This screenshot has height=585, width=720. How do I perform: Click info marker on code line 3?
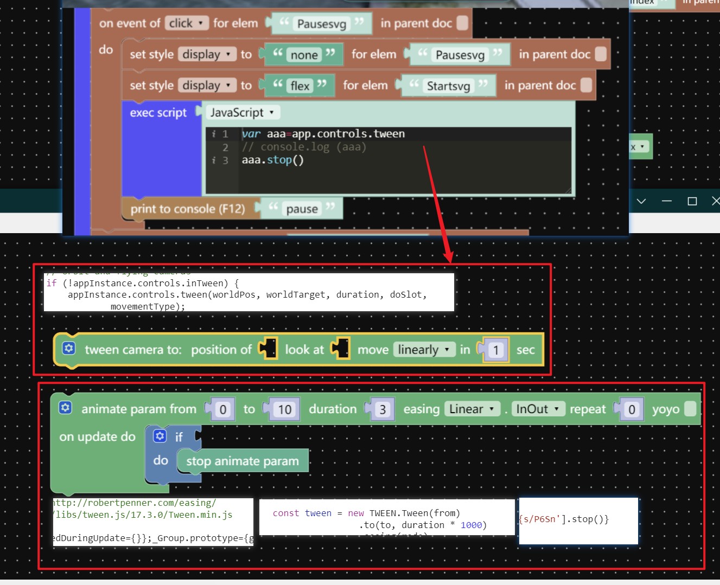pos(214,160)
